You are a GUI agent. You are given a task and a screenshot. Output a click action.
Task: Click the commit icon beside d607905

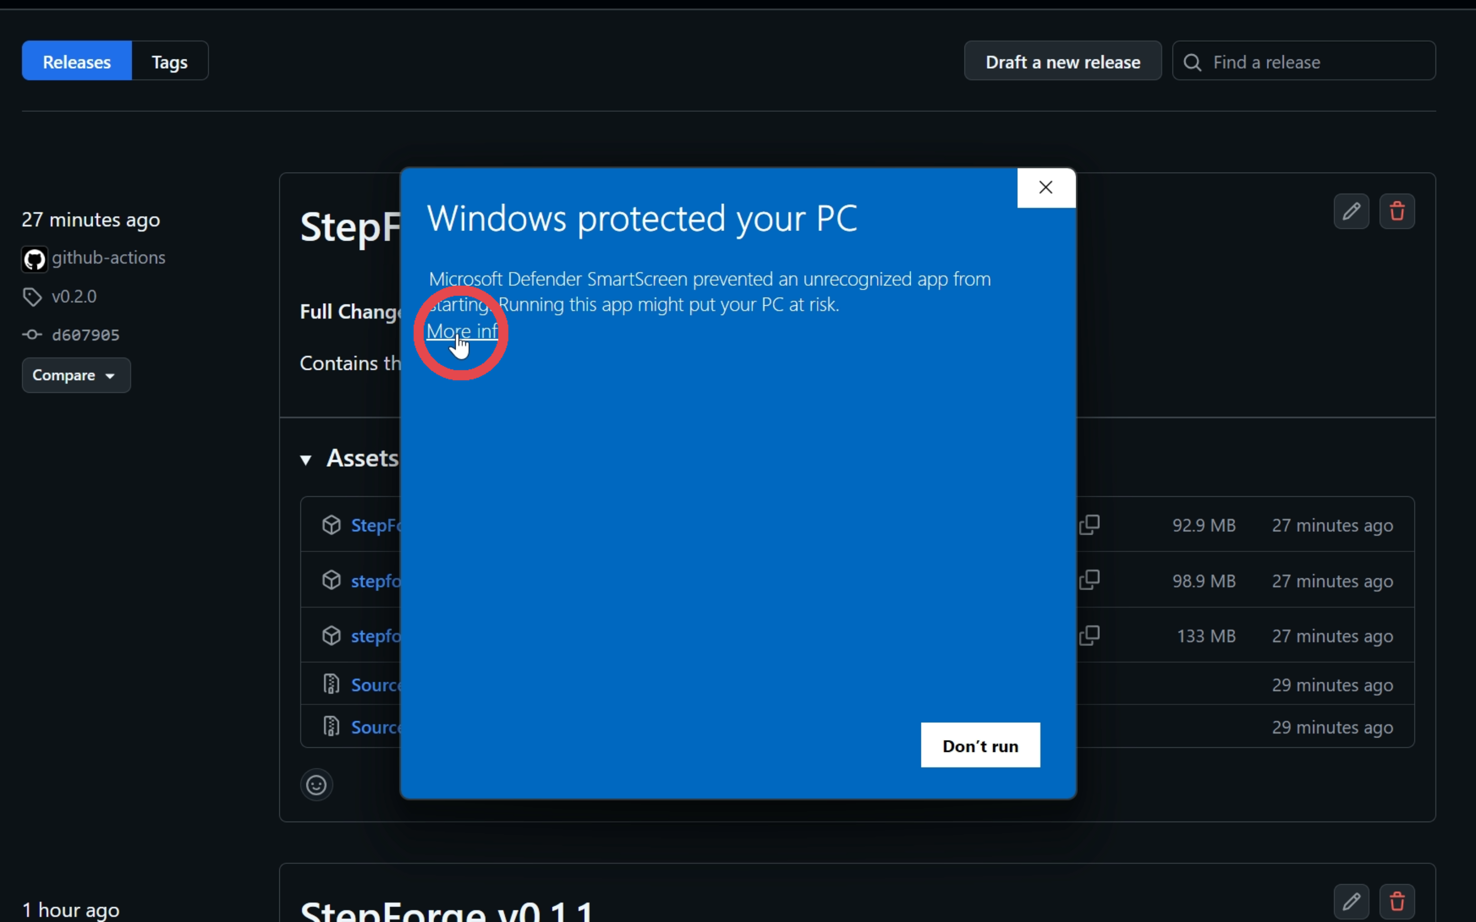click(32, 335)
